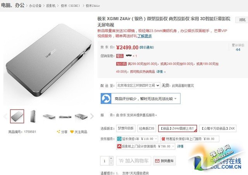This screenshot has height=175, width=248.
Task: Click the arrival notification envelope icon
Action: pyautogui.click(x=157, y=161)
